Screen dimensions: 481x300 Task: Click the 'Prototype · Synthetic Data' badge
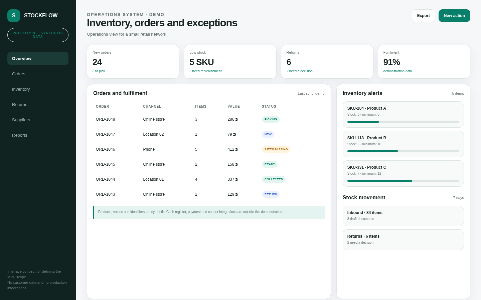(x=38, y=35)
